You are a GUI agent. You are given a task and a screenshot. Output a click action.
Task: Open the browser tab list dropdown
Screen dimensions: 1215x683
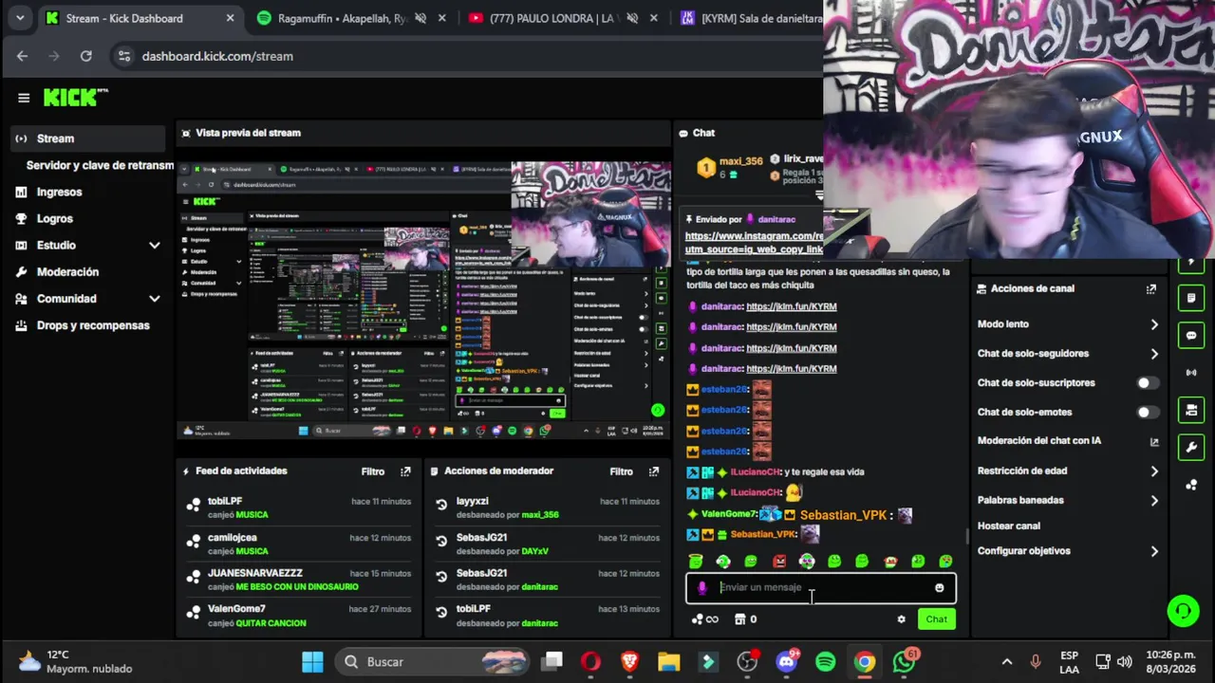(19, 18)
